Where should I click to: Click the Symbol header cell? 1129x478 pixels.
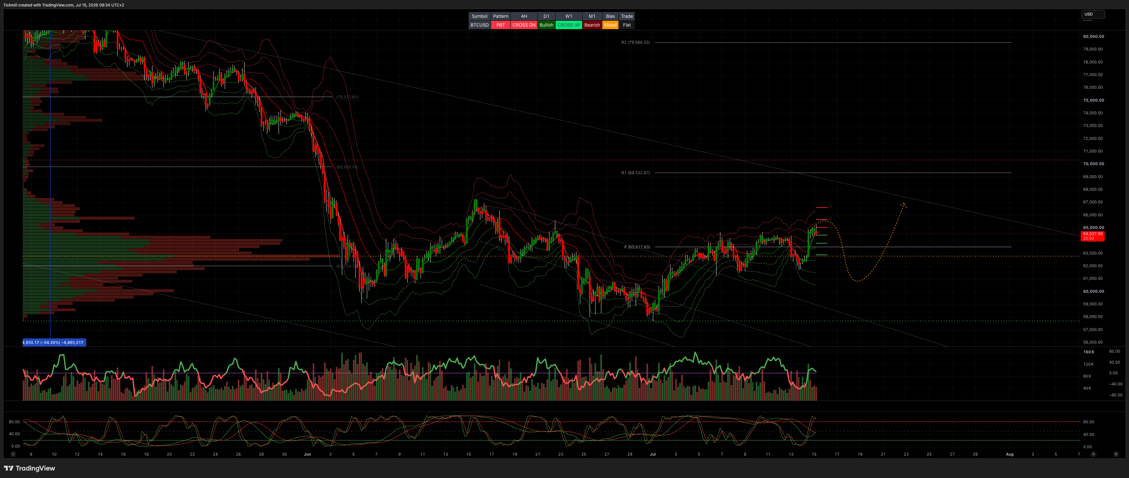(x=479, y=16)
